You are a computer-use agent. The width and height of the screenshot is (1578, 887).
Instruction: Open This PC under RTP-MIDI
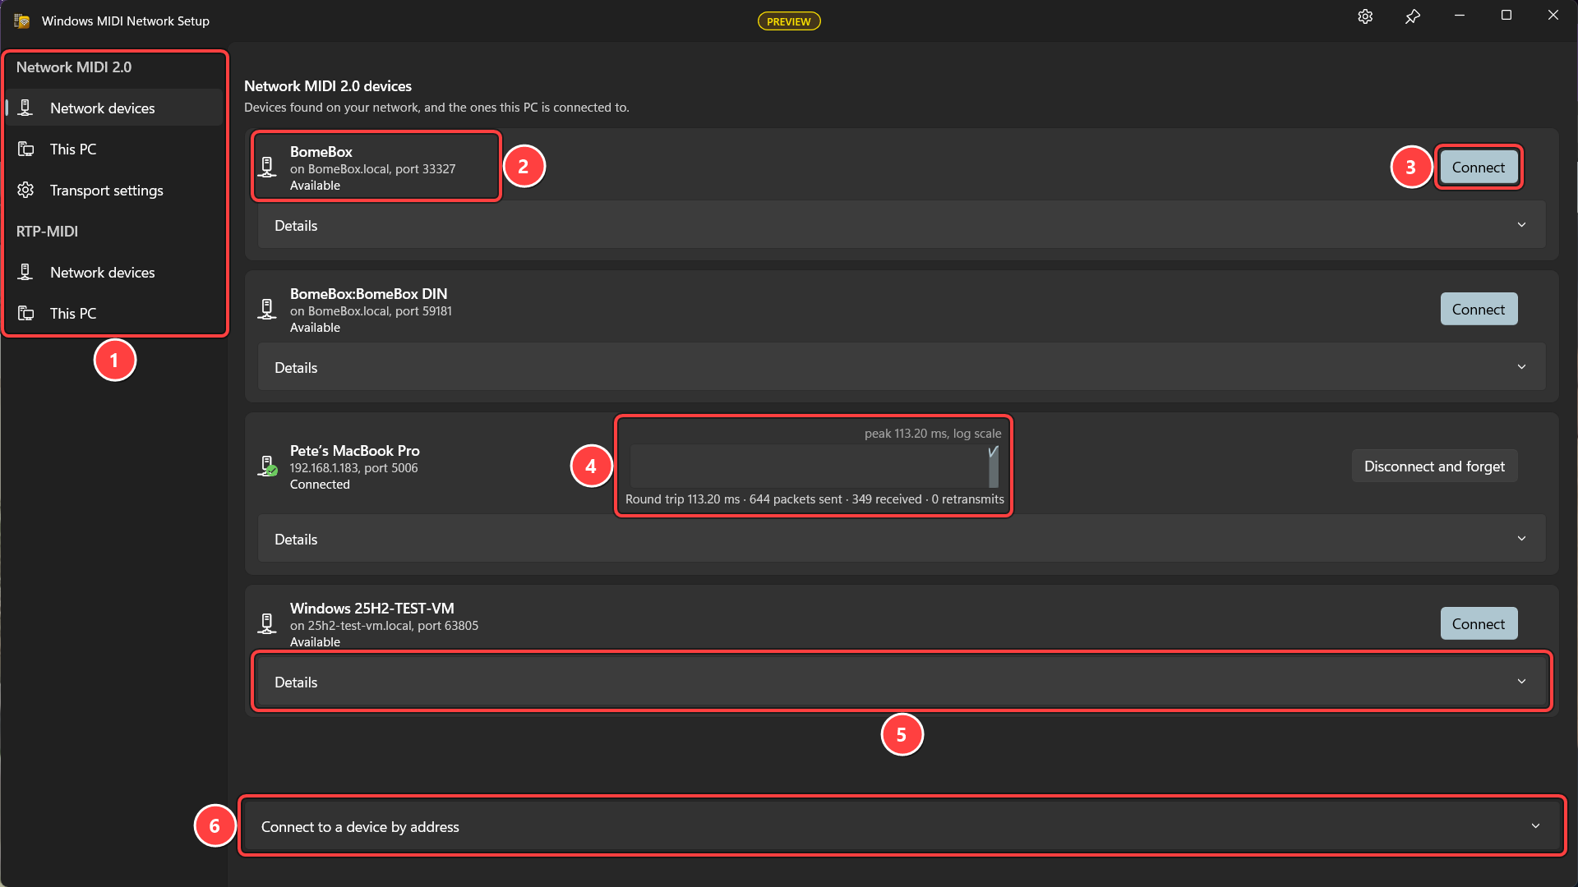115,313
